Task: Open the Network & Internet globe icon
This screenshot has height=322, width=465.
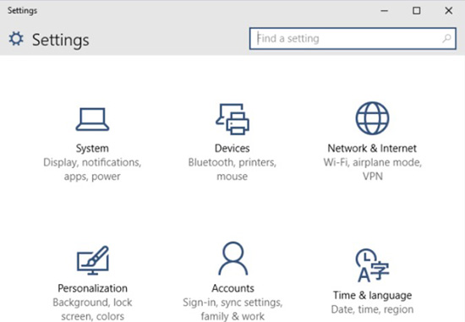Action: (x=372, y=118)
